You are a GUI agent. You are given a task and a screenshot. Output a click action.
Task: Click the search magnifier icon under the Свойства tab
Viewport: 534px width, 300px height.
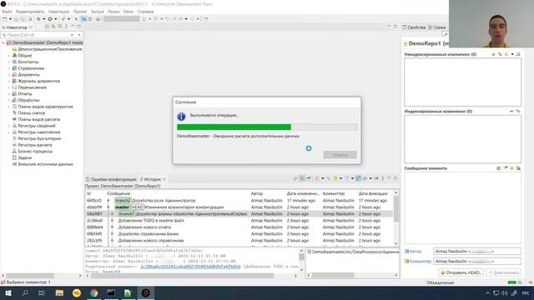445,34
